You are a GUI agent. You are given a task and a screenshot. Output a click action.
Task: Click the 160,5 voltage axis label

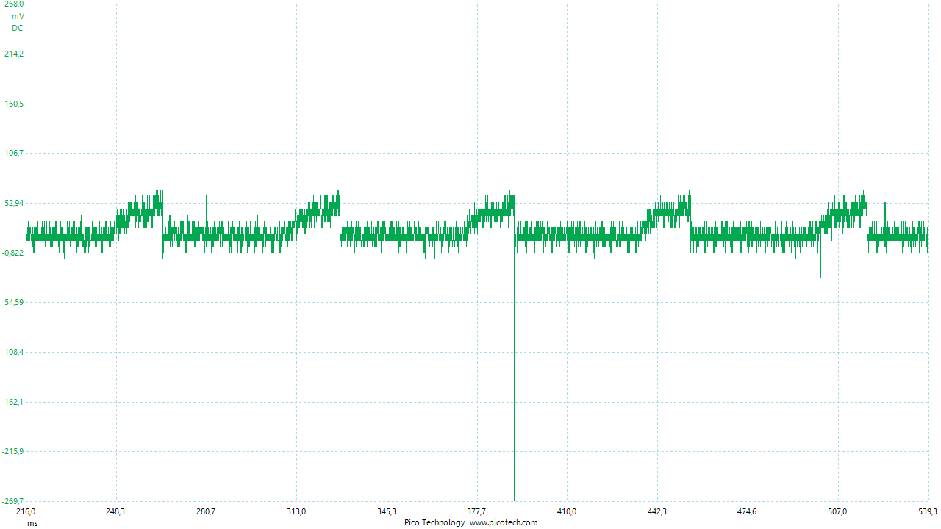tap(14, 104)
